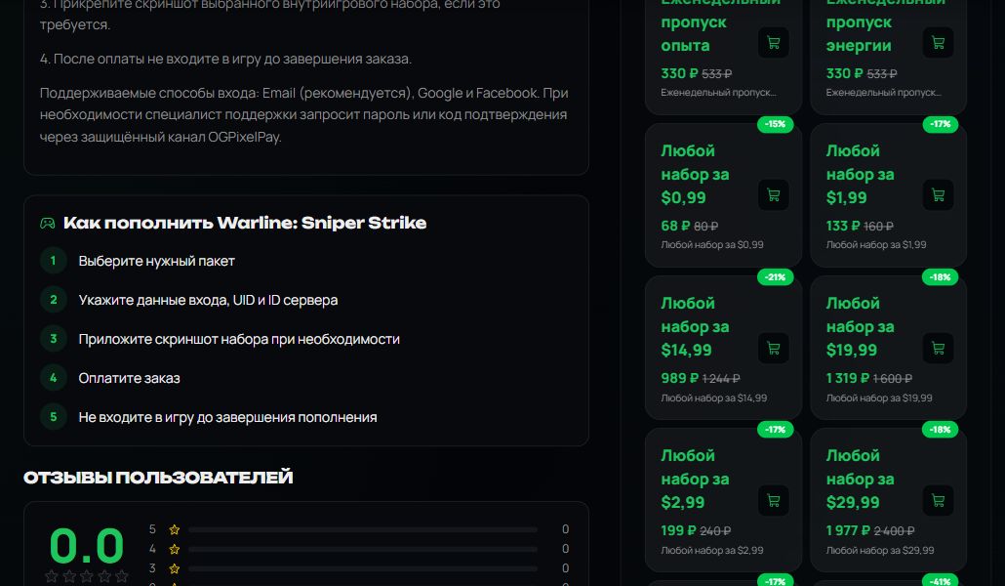The width and height of the screenshot is (1005, 586).
Task: Click the star icon in 5-star row
Action: [175, 529]
